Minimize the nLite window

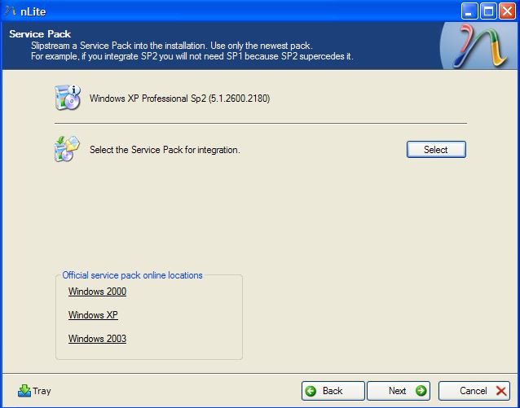[470, 11]
